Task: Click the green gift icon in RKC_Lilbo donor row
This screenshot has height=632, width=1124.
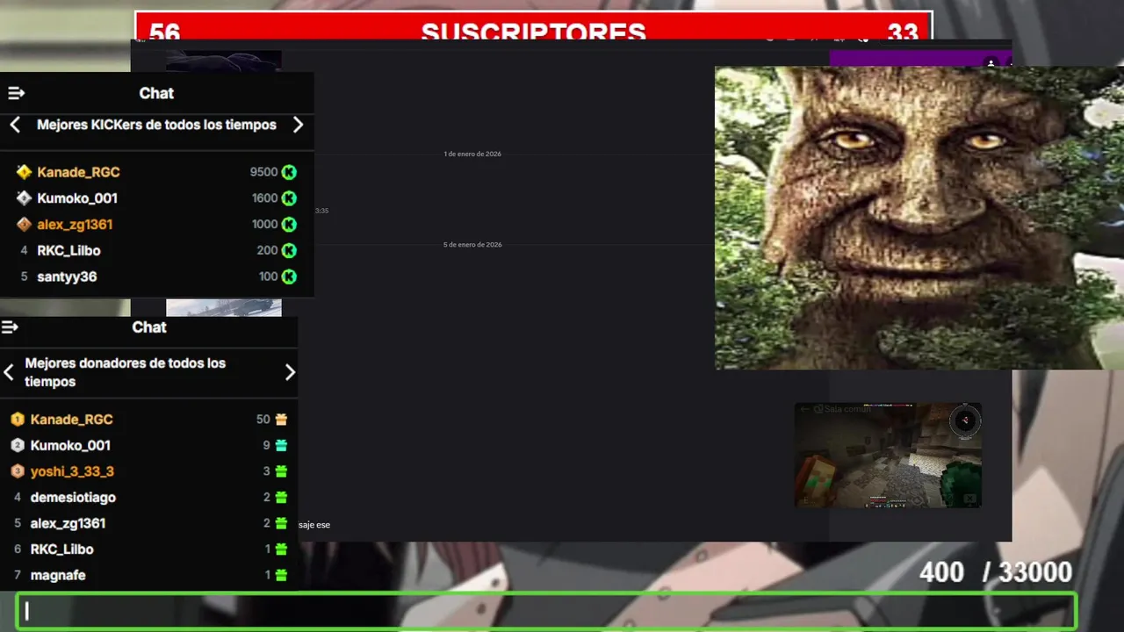Action: click(281, 549)
